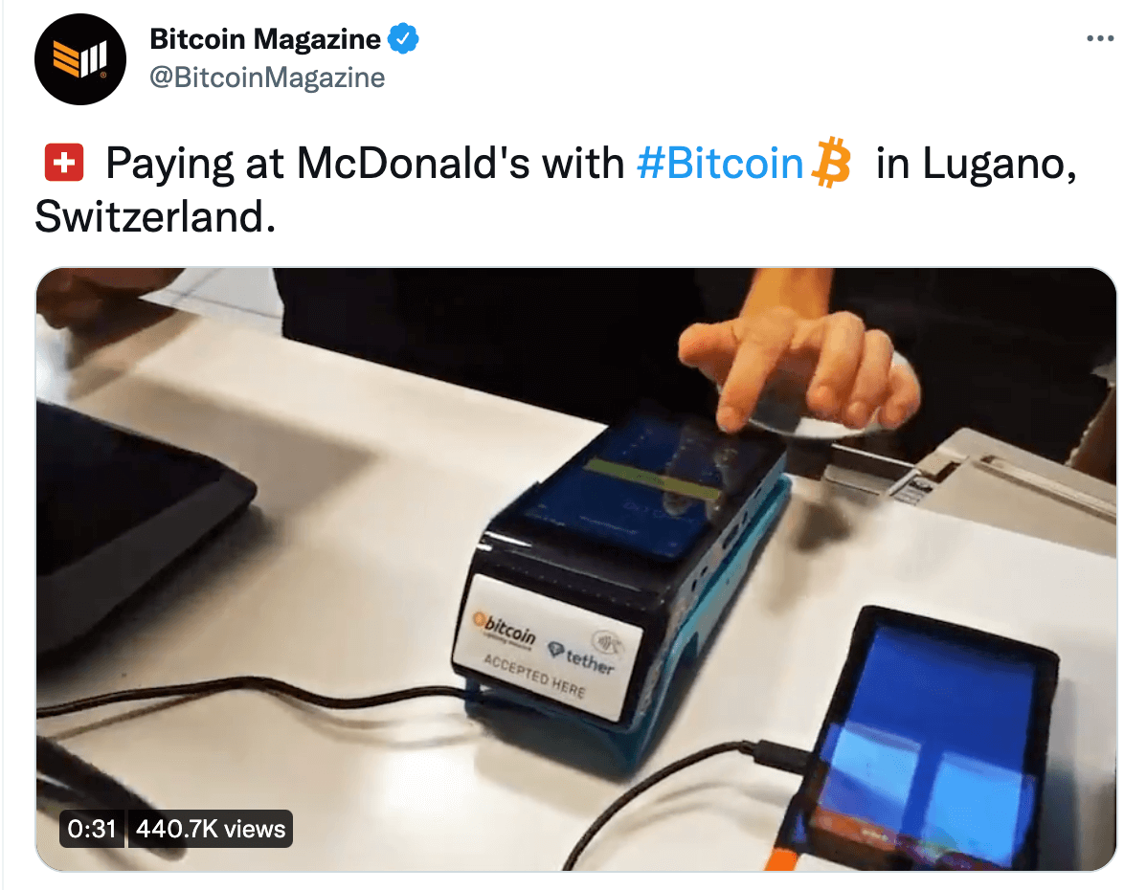Click the 0:31 video duration badge
Screen dimensions: 1147x890
(x=92, y=829)
